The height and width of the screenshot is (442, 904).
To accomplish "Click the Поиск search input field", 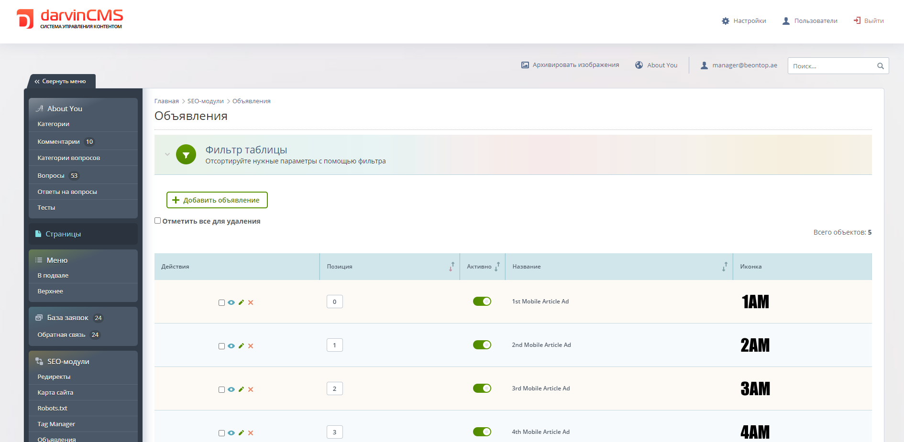I will point(831,66).
